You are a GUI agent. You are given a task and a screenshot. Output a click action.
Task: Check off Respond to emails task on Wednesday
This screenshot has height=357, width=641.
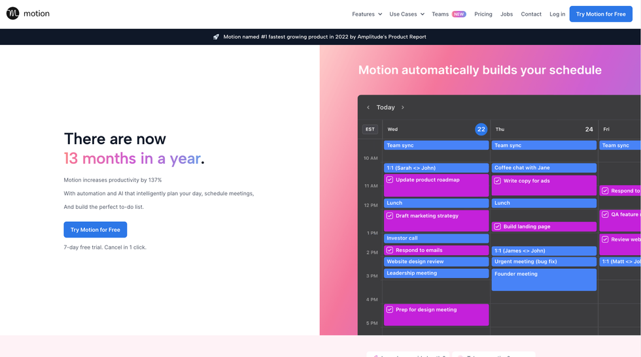click(390, 250)
